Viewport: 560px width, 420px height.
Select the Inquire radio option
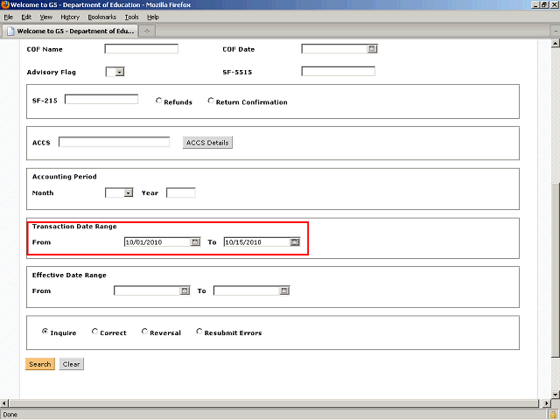[45, 332]
